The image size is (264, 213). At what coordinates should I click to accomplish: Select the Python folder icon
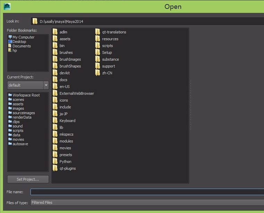point(55,161)
